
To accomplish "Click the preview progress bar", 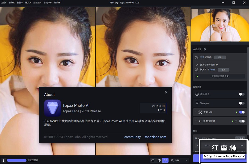I will tap(17, 160).
